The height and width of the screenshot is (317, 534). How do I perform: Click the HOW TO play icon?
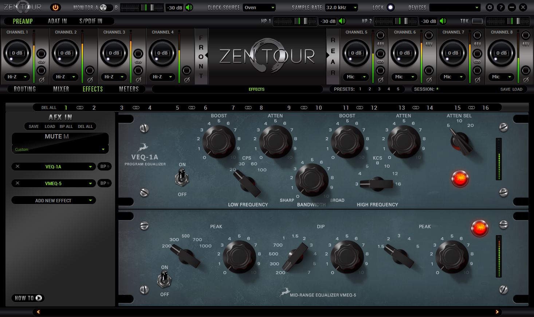(x=38, y=298)
